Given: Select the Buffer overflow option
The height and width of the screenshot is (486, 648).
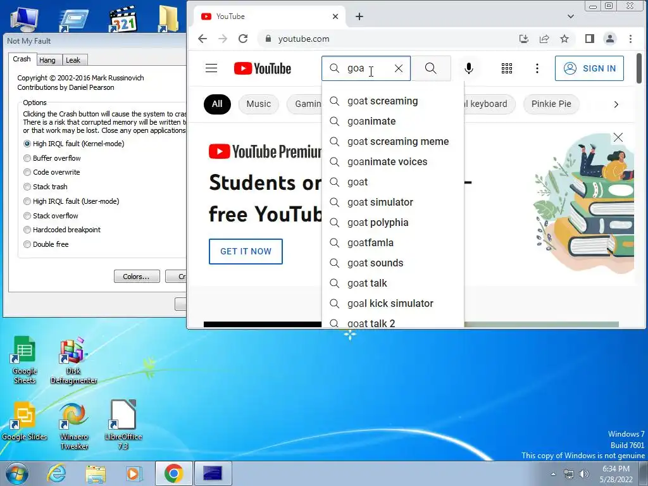Looking at the screenshot, I should tap(52, 158).
